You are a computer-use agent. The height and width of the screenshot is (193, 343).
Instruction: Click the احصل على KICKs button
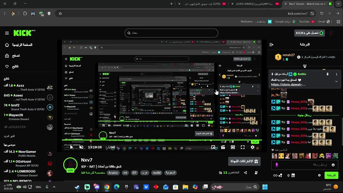(310, 33)
